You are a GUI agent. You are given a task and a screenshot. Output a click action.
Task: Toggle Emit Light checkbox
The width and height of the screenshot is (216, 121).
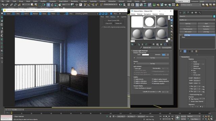point(134,69)
